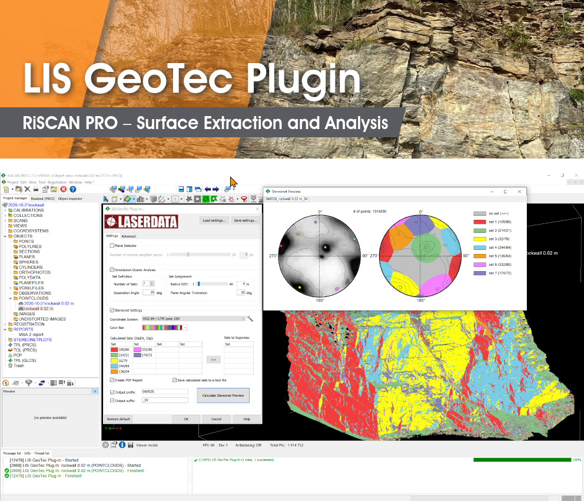Image resolution: width=584 pixels, height=501 pixels.
Task: Expand the CALIBRATIONS tree node
Action: 5,210
